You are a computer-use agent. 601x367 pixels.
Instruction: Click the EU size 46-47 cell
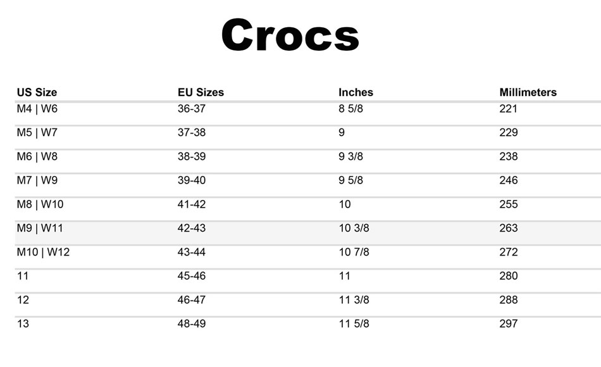click(192, 300)
